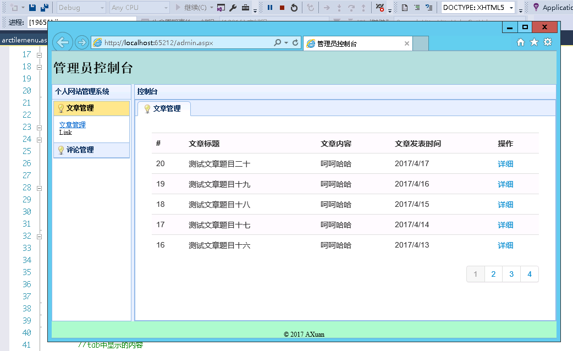Switch to arctilemenu.as editor tab
This screenshot has width=573, height=351.
(24, 40)
